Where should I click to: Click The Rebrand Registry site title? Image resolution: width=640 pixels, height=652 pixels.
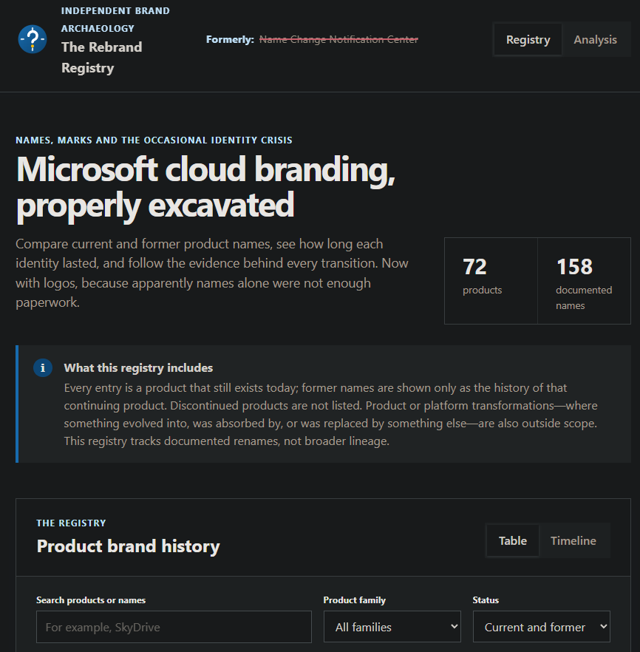click(102, 58)
